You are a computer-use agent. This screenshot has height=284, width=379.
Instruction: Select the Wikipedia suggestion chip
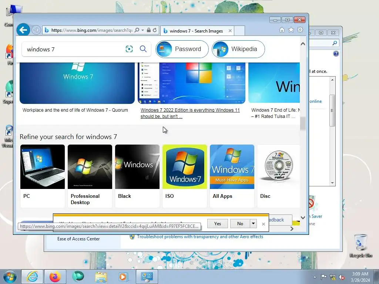(x=238, y=49)
